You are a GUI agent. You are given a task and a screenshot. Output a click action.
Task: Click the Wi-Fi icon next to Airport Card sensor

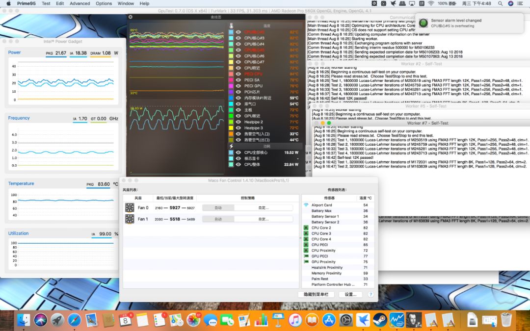tap(306, 205)
